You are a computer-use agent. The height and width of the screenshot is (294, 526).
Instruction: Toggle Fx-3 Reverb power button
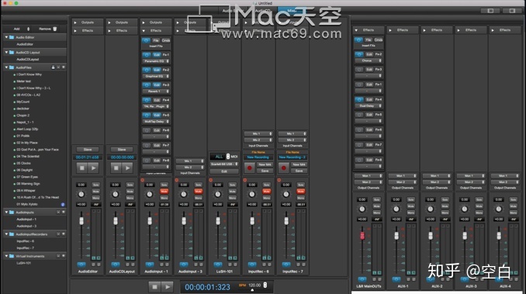147,85
